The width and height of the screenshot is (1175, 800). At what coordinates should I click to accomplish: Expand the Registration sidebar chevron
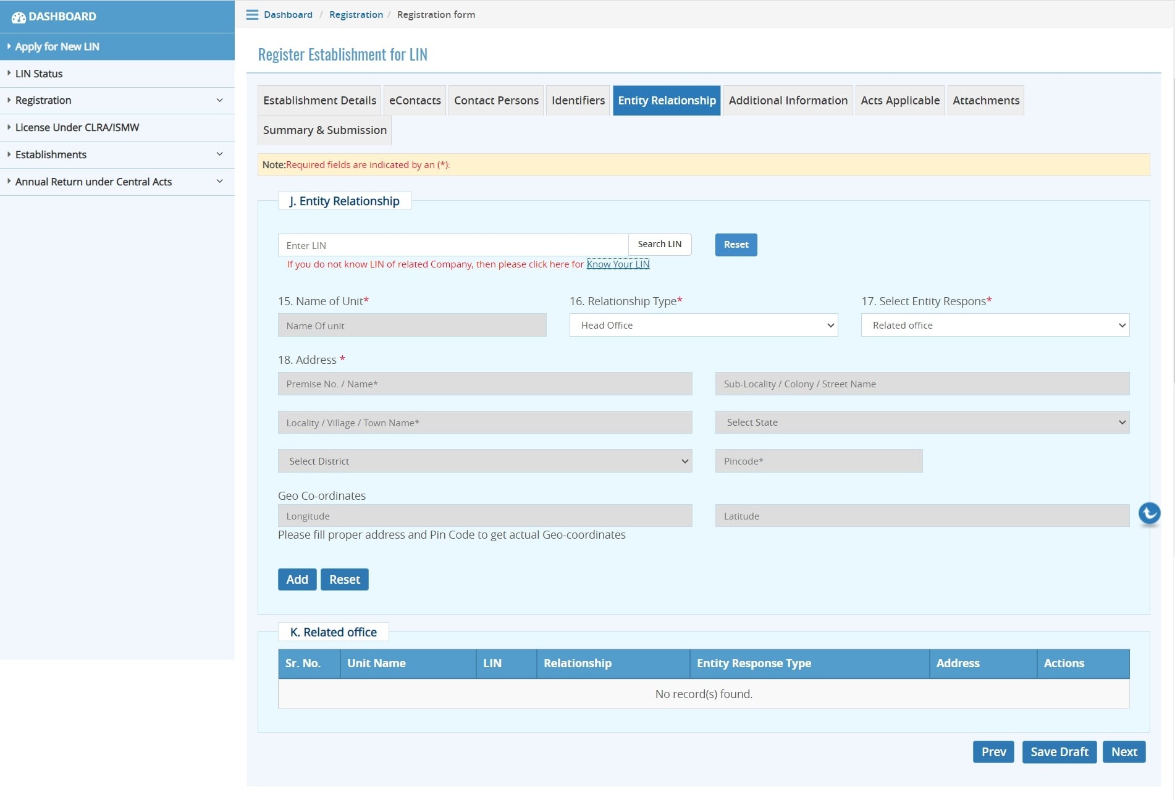[x=219, y=101]
